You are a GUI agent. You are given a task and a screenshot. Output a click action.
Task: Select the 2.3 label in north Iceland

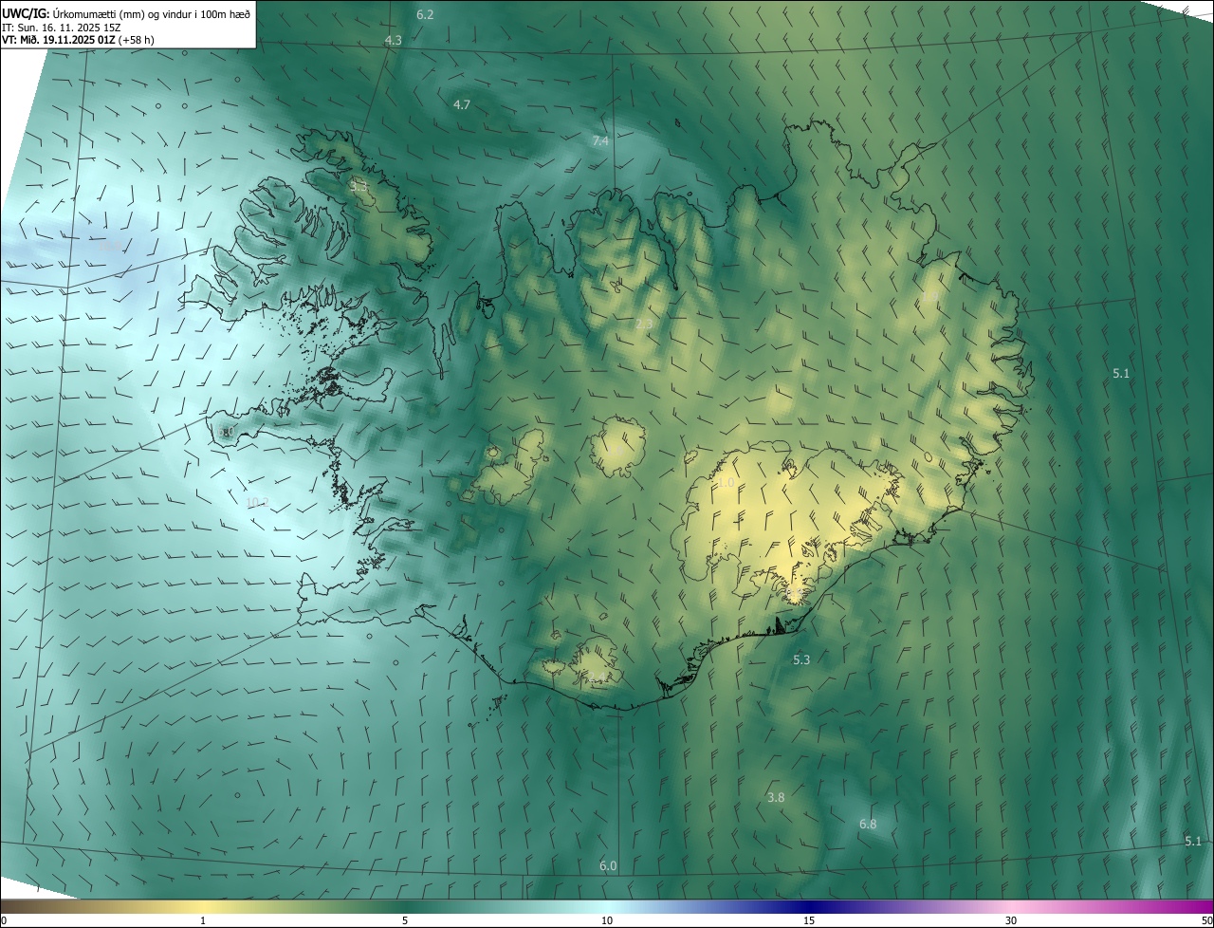[x=644, y=324]
